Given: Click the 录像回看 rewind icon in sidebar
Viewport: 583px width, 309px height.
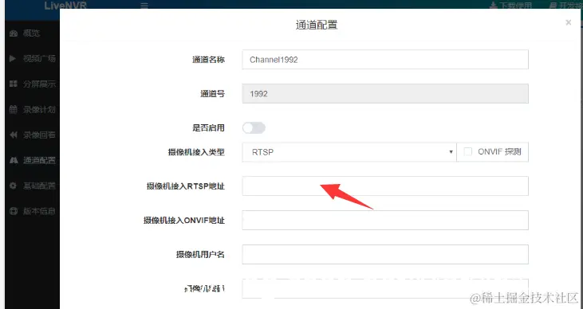Looking at the screenshot, I should pyautogui.click(x=14, y=135).
